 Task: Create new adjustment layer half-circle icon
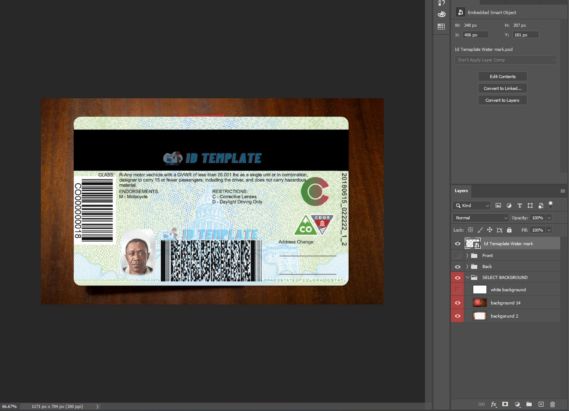coord(517,404)
